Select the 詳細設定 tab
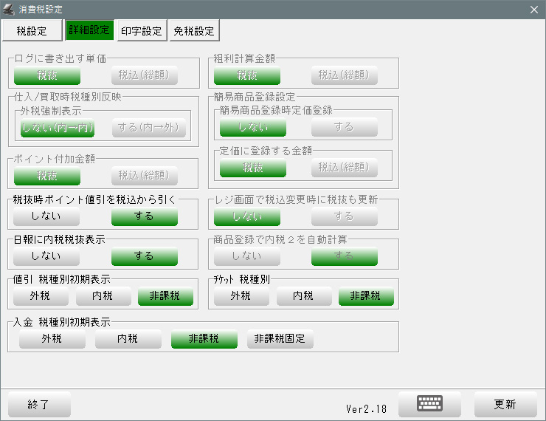546x421 pixels. click(x=89, y=31)
